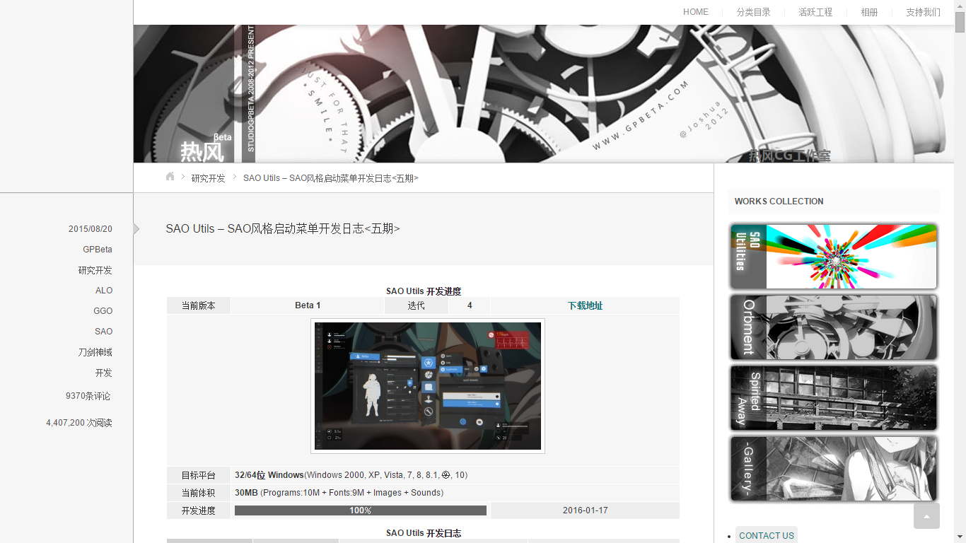Click the 当前版本 table label
The height and width of the screenshot is (543, 966).
click(x=198, y=305)
